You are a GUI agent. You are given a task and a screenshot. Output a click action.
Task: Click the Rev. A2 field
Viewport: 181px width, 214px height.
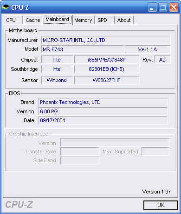(162, 60)
